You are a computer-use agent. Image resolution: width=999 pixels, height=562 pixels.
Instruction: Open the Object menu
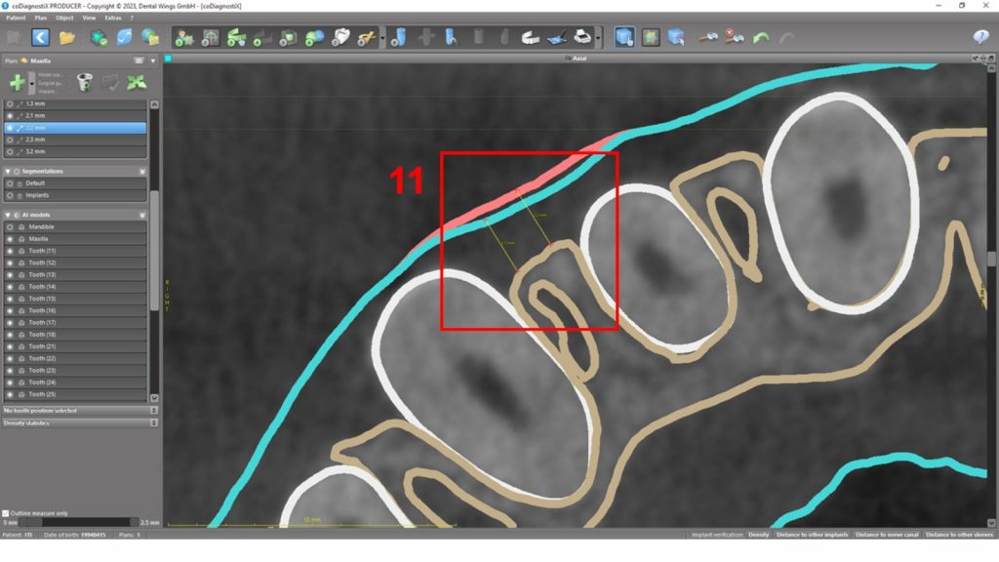coord(64,18)
